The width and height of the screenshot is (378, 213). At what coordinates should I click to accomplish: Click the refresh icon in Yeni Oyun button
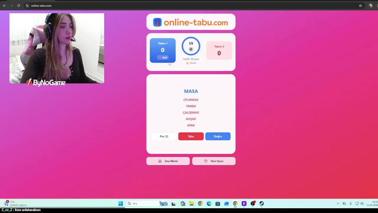pyautogui.click(x=206, y=161)
